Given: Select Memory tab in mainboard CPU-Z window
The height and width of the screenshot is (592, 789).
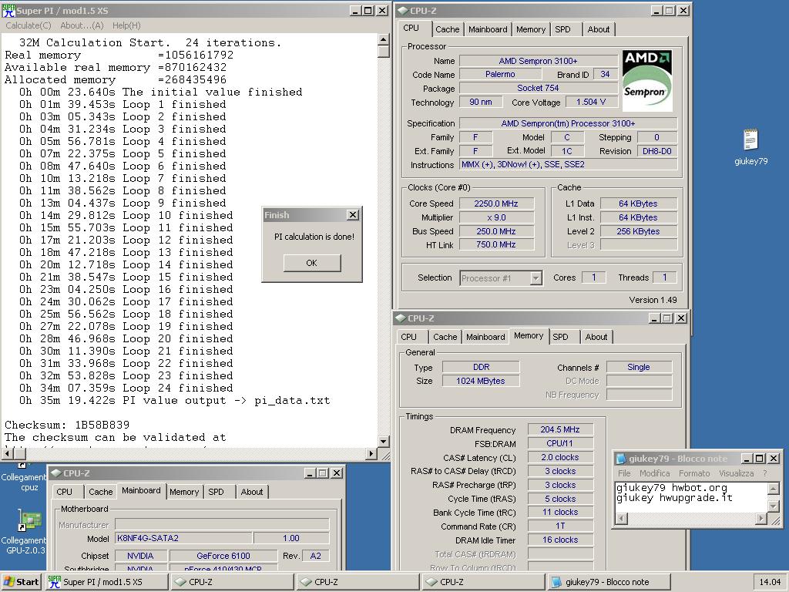Looking at the screenshot, I should (x=183, y=492).
